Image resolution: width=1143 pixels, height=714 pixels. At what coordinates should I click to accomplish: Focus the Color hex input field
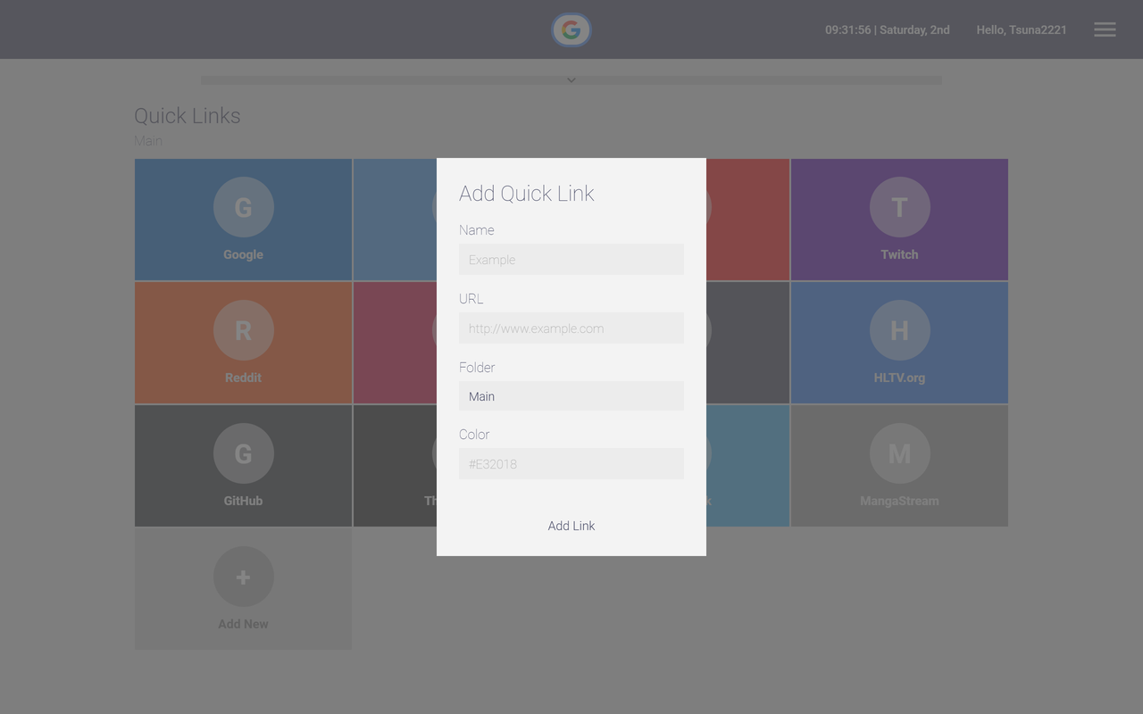(x=571, y=464)
